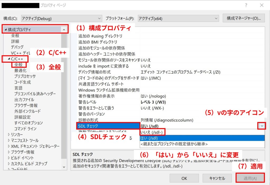The image size is (270, 185).
Task: Click the 構成マネージャー button
Action: coord(244,18)
